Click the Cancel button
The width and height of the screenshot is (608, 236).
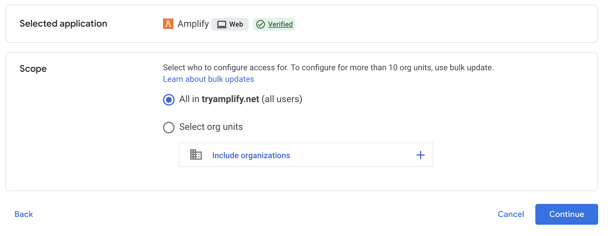[x=511, y=214]
